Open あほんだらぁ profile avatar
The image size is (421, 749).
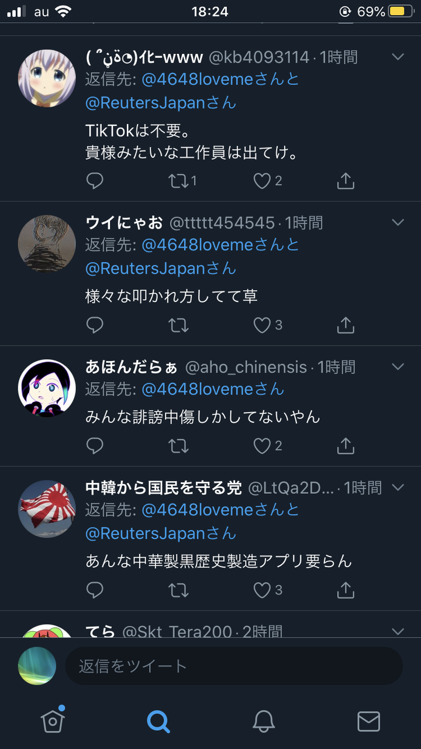pos(47,388)
